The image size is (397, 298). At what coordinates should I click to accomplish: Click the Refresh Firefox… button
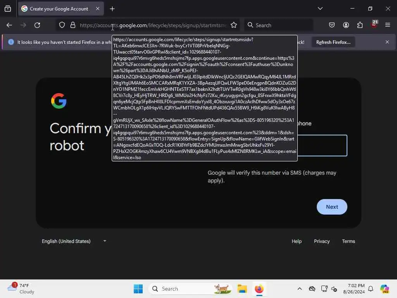(333, 42)
